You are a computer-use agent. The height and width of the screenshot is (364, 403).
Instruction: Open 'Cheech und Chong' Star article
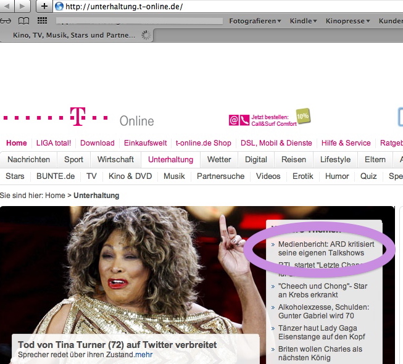(x=323, y=291)
